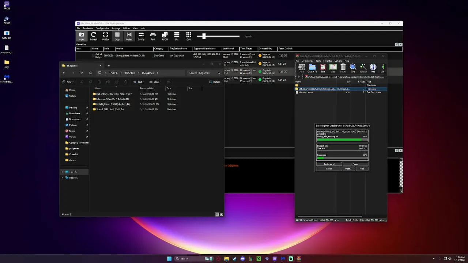Expand This PC in the navigation pane

coord(62,172)
